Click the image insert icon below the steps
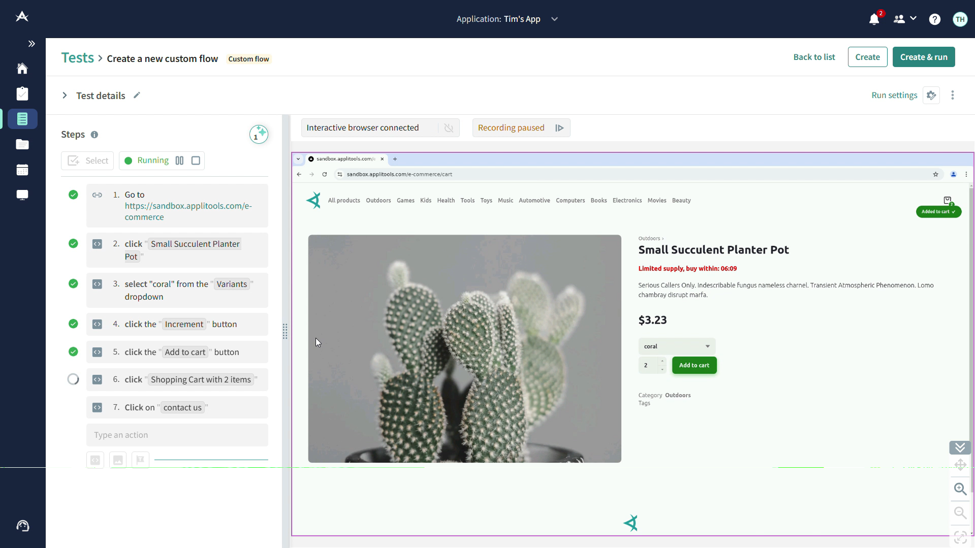The image size is (975, 548). pos(117,460)
